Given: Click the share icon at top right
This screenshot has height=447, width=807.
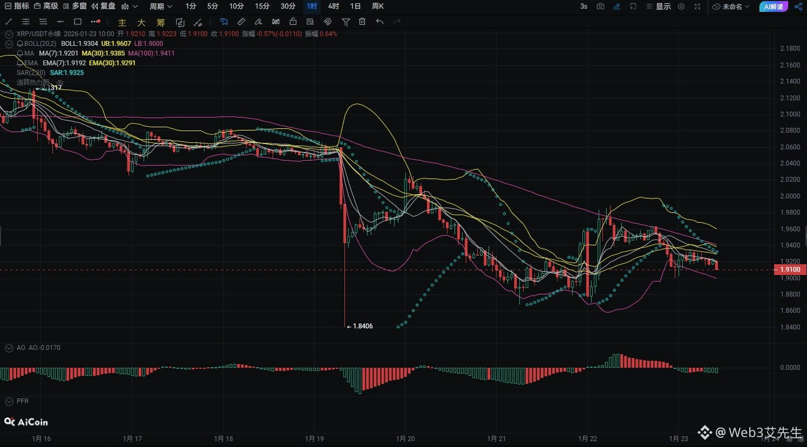Looking at the screenshot, I should coord(798,6).
